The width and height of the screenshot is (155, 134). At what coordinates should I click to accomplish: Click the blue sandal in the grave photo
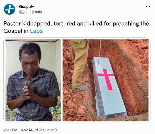[x=80, y=88]
